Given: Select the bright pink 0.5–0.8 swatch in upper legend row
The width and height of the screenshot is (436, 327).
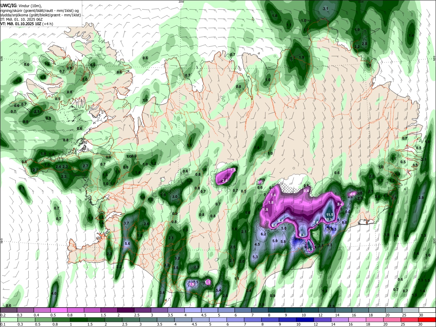Looking at the screenshot, I should 59,310.
